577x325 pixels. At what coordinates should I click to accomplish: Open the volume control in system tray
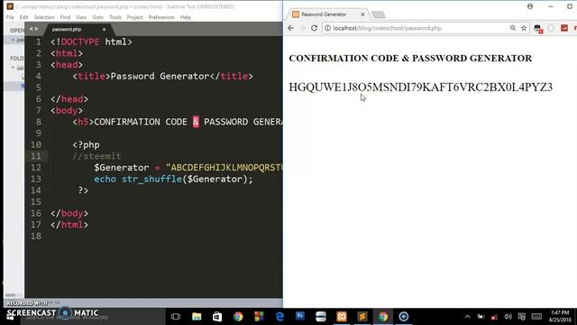point(508,317)
